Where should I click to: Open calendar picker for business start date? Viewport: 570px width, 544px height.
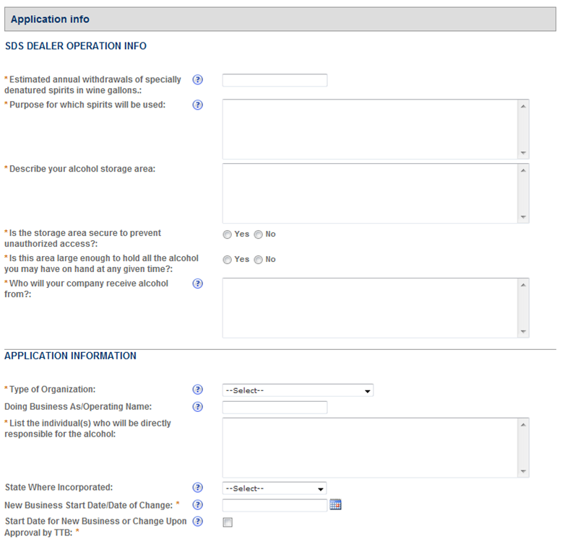[x=335, y=505]
